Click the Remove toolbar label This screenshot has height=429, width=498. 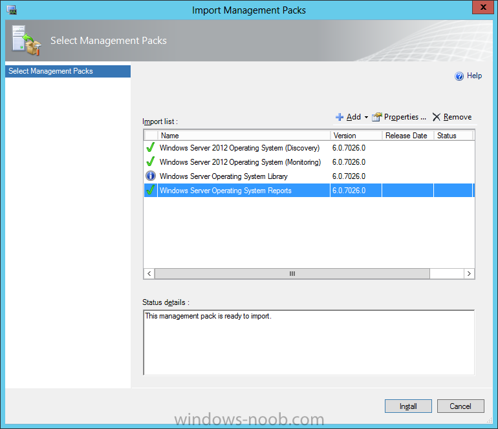point(457,117)
